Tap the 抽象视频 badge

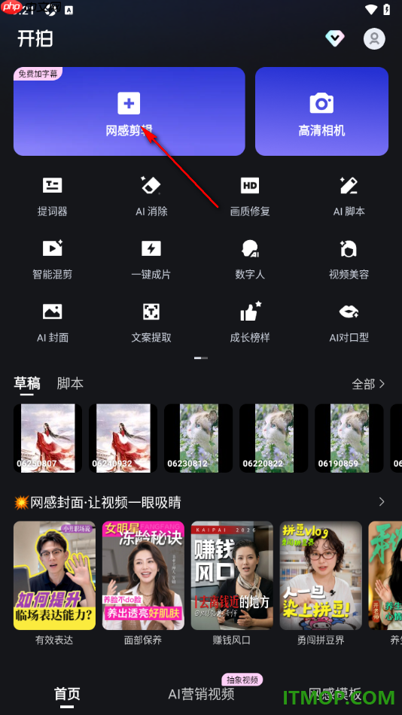tap(242, 680)
